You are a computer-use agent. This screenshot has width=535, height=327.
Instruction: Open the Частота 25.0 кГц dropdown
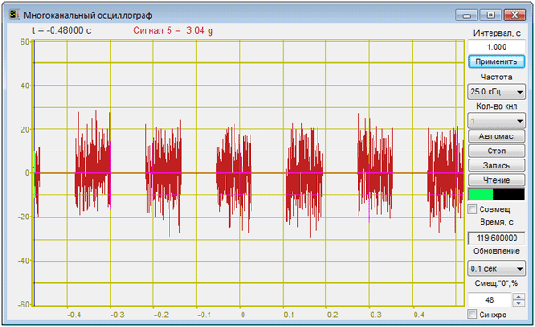[x=497, y=92]
